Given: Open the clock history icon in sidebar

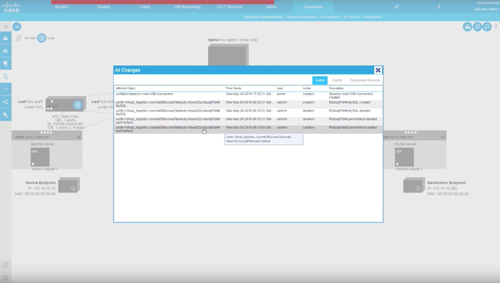Looking at the screenshot, I should (5, 265).
